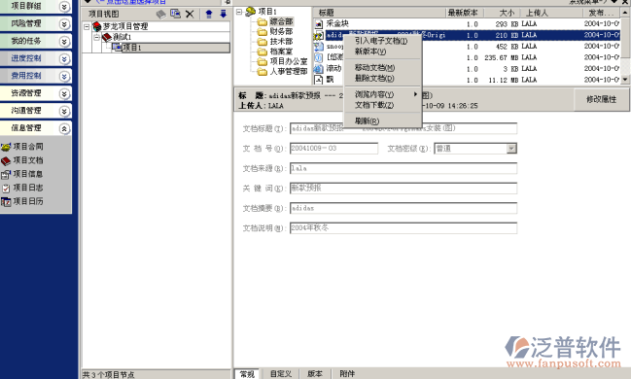
Task: Click the 修改属性 button
Action: click(x=601, y=99)
